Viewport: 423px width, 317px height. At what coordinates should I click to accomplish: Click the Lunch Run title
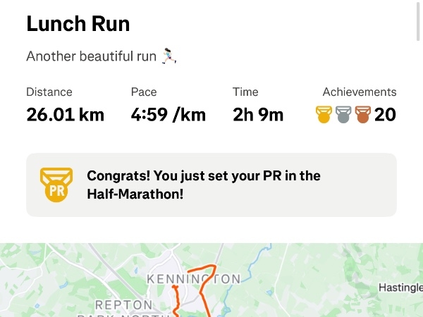[78, 24]
